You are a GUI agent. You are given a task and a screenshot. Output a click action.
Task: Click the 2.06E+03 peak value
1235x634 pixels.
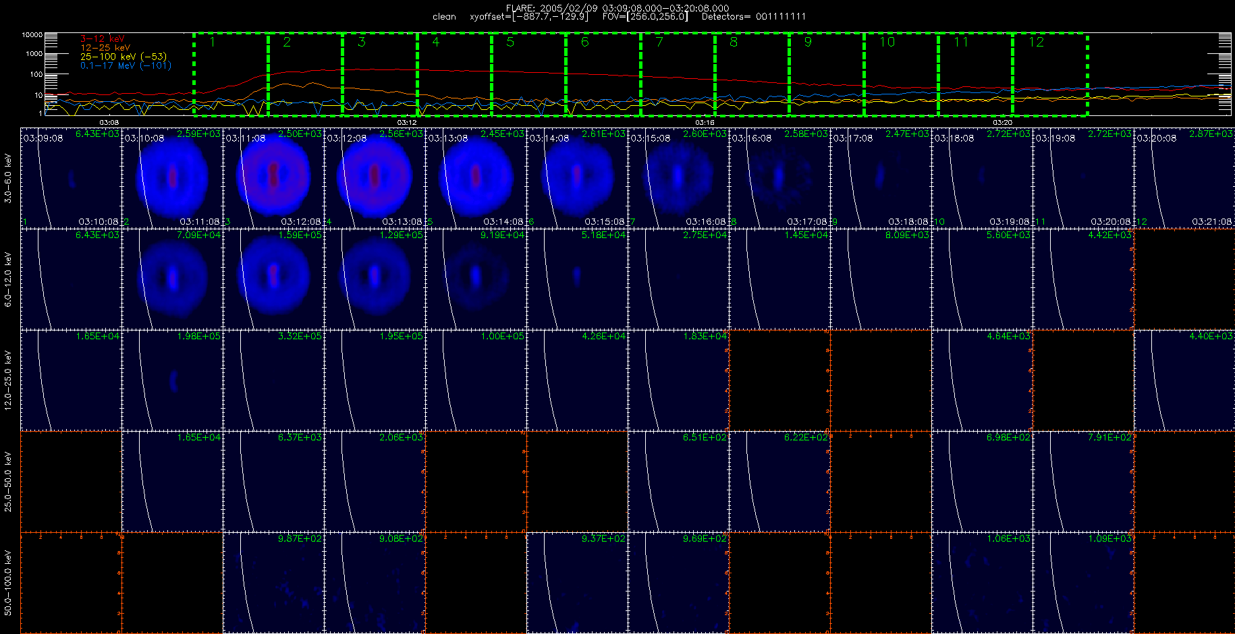coord(401,437)
